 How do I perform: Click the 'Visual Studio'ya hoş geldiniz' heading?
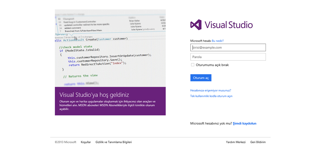point(94,95)
